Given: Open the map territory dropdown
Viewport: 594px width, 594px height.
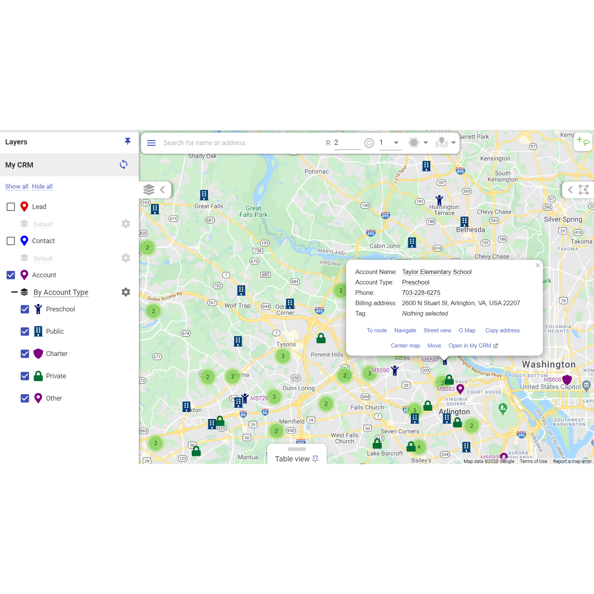Looking at the screenshot, I should point(453,143).
